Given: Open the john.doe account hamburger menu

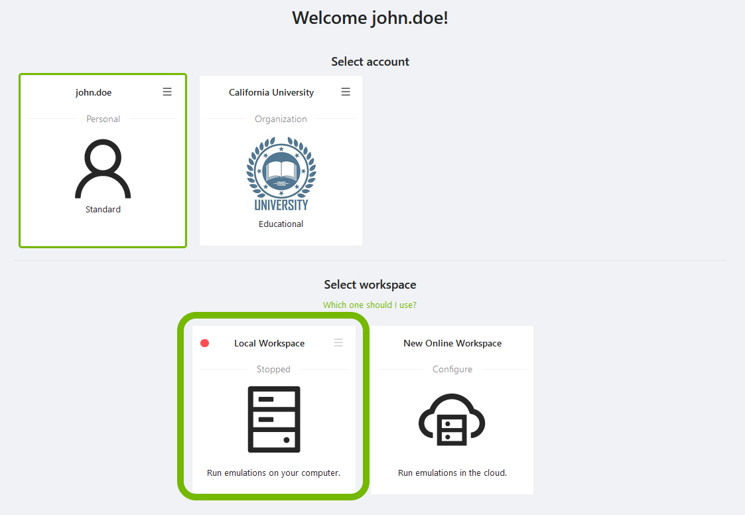Looking at the screenshot, I should pyautogui.click(x=167, y=92).
